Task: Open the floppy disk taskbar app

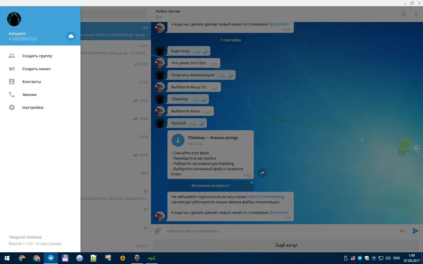Action: [x=65, y=258]
